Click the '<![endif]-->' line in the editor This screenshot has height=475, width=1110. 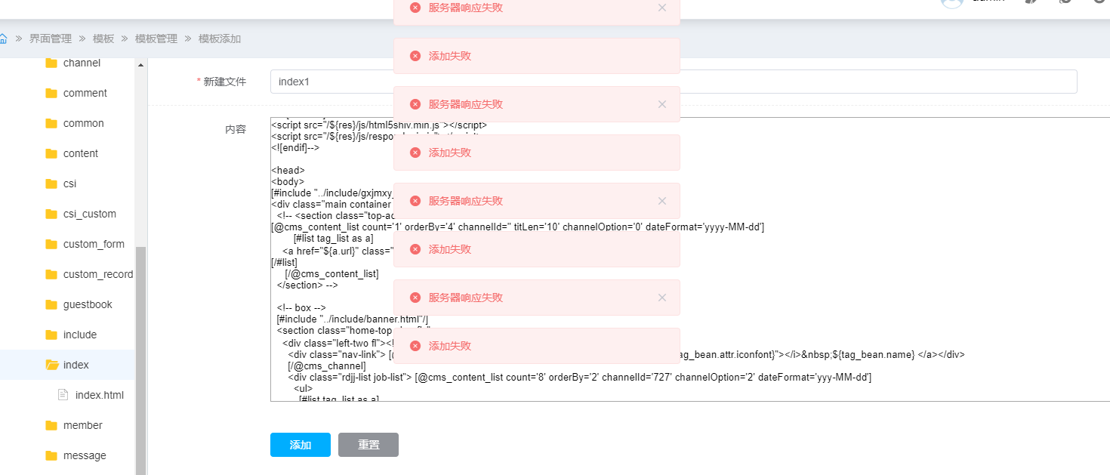(295, 148)
